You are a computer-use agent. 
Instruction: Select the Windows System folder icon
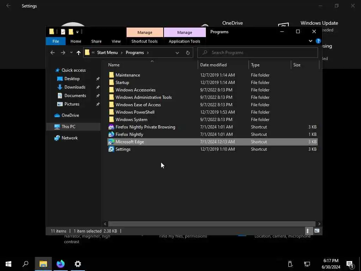tap(111, 119)
